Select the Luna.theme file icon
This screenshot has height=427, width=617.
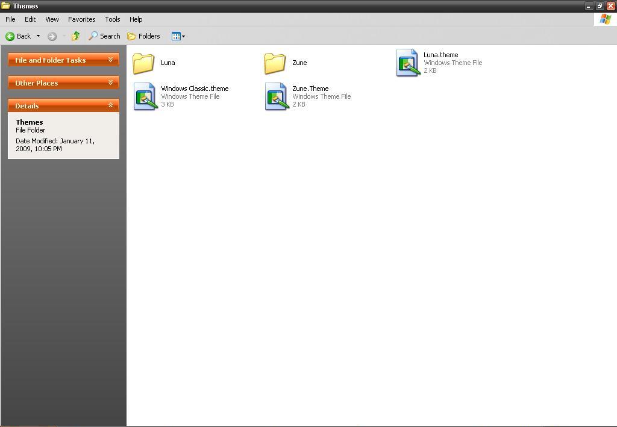[x=408, y=63]
